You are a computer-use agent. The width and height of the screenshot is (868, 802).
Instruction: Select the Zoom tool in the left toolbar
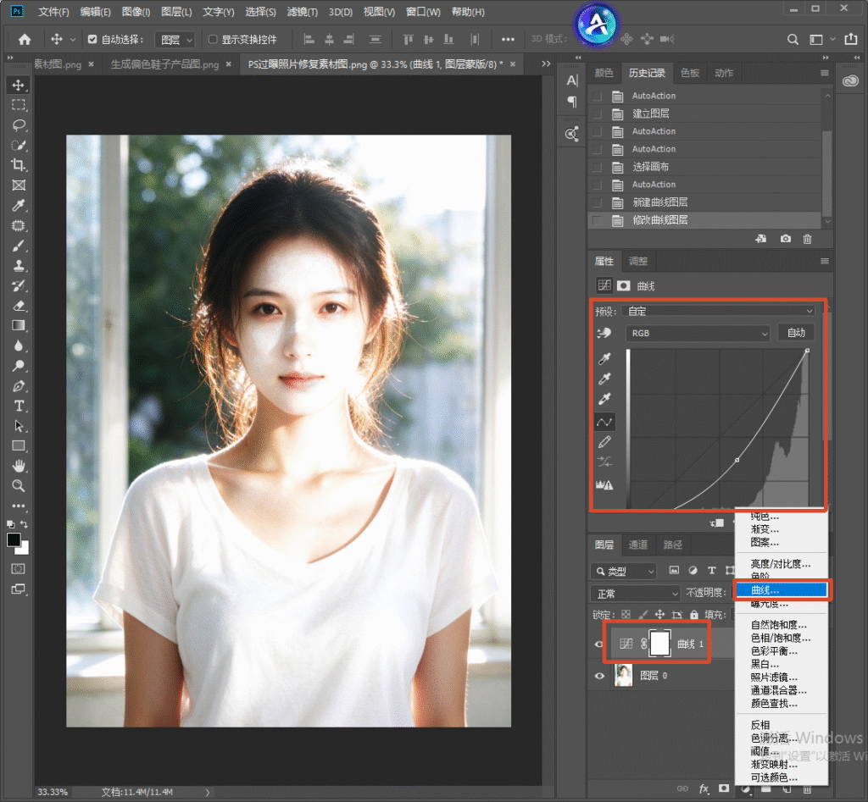[19, 486]
